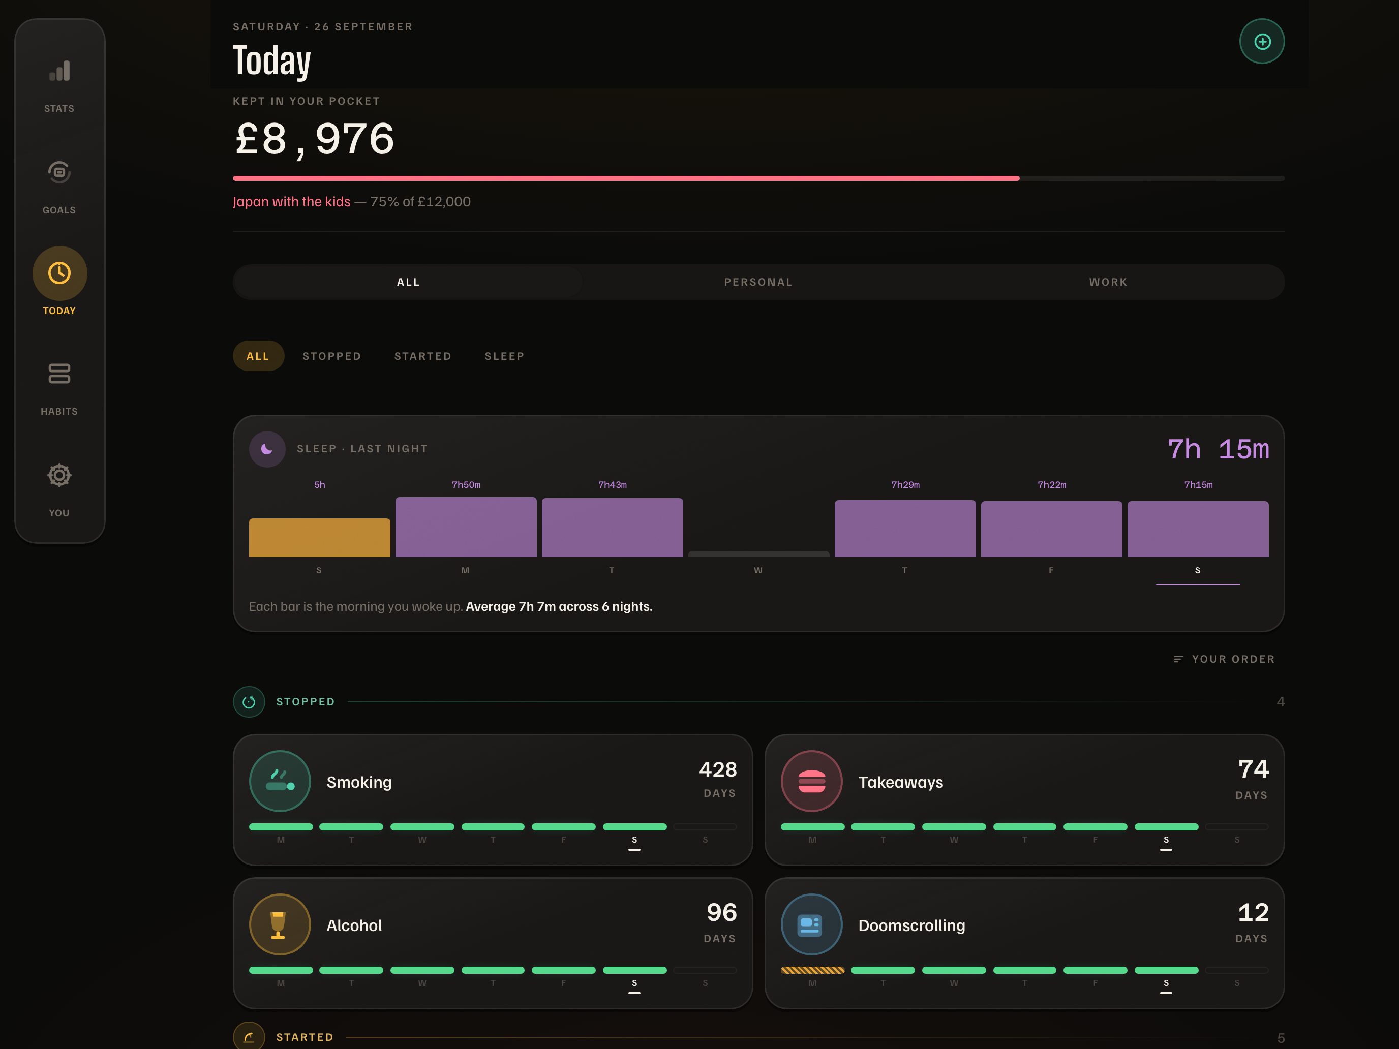1399x1049 pixels.
Task: Click the Takeaways burger icon
Action: tap(811, 782)
